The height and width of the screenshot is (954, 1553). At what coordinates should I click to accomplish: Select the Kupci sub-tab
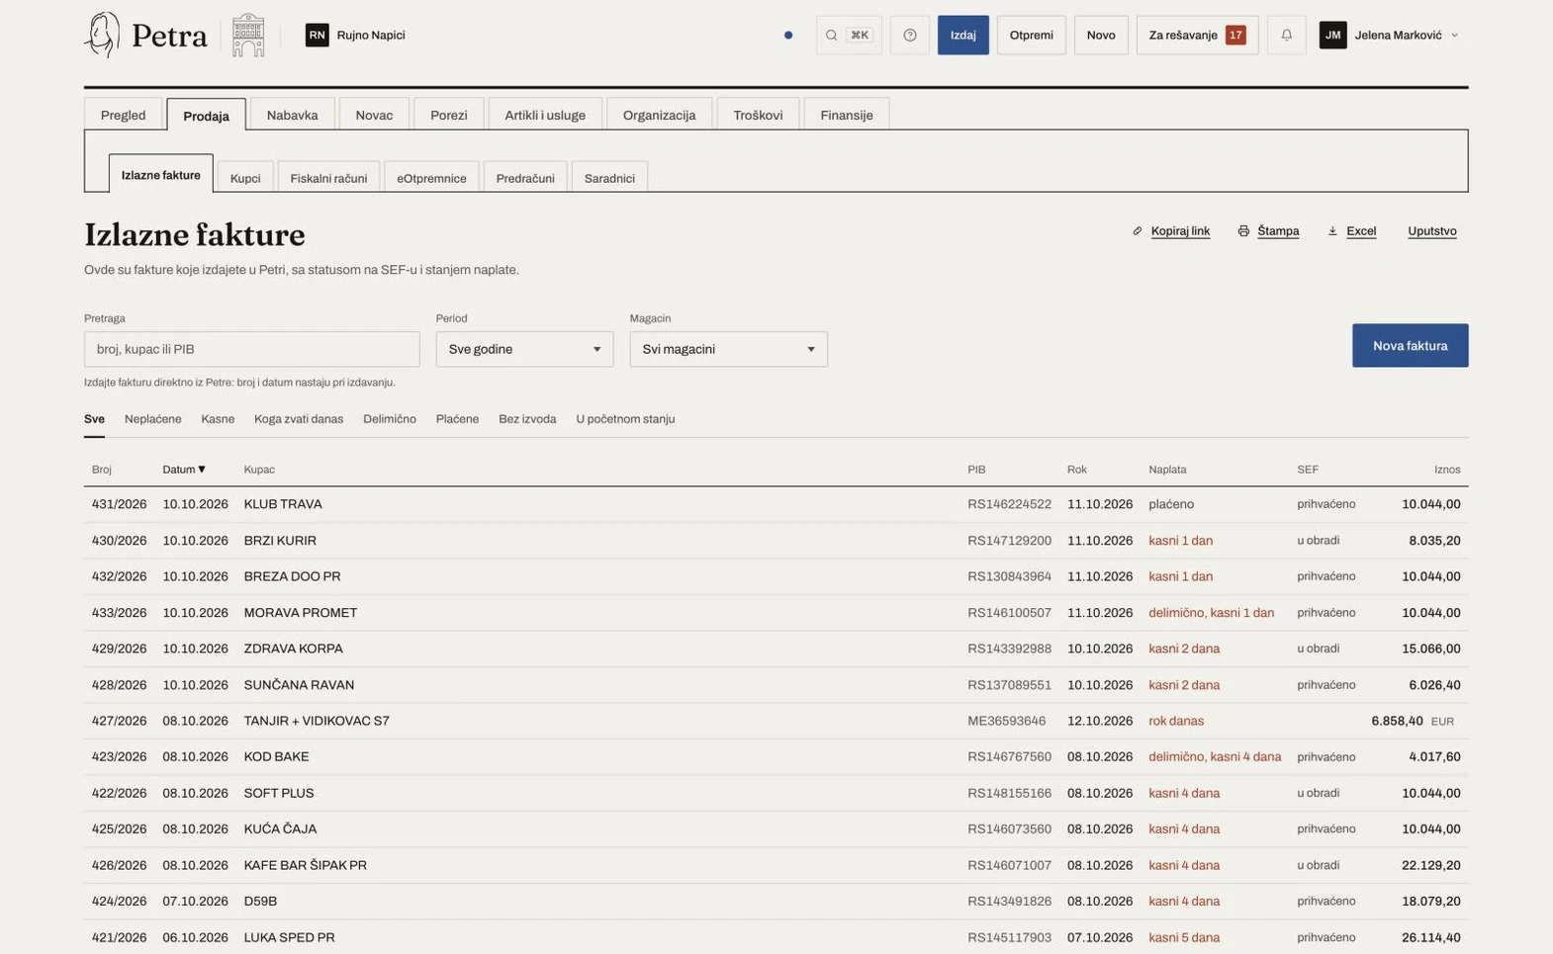pos(245,178)
